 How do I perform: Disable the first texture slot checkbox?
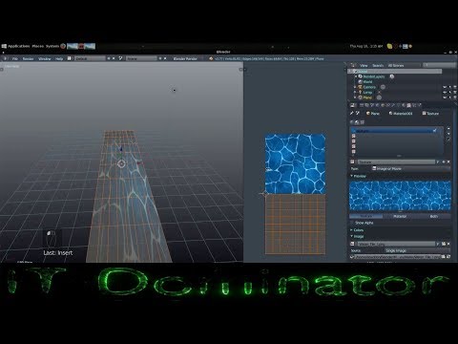pyautogui.click(x=435, y=131)
